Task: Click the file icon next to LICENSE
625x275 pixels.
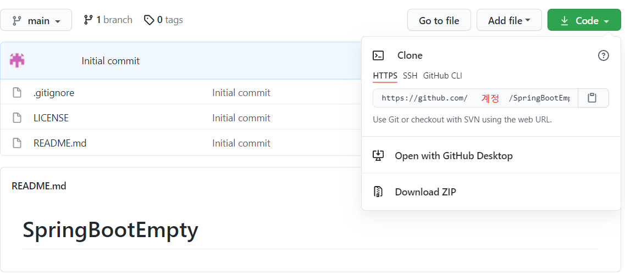Action: coord(16,118)
